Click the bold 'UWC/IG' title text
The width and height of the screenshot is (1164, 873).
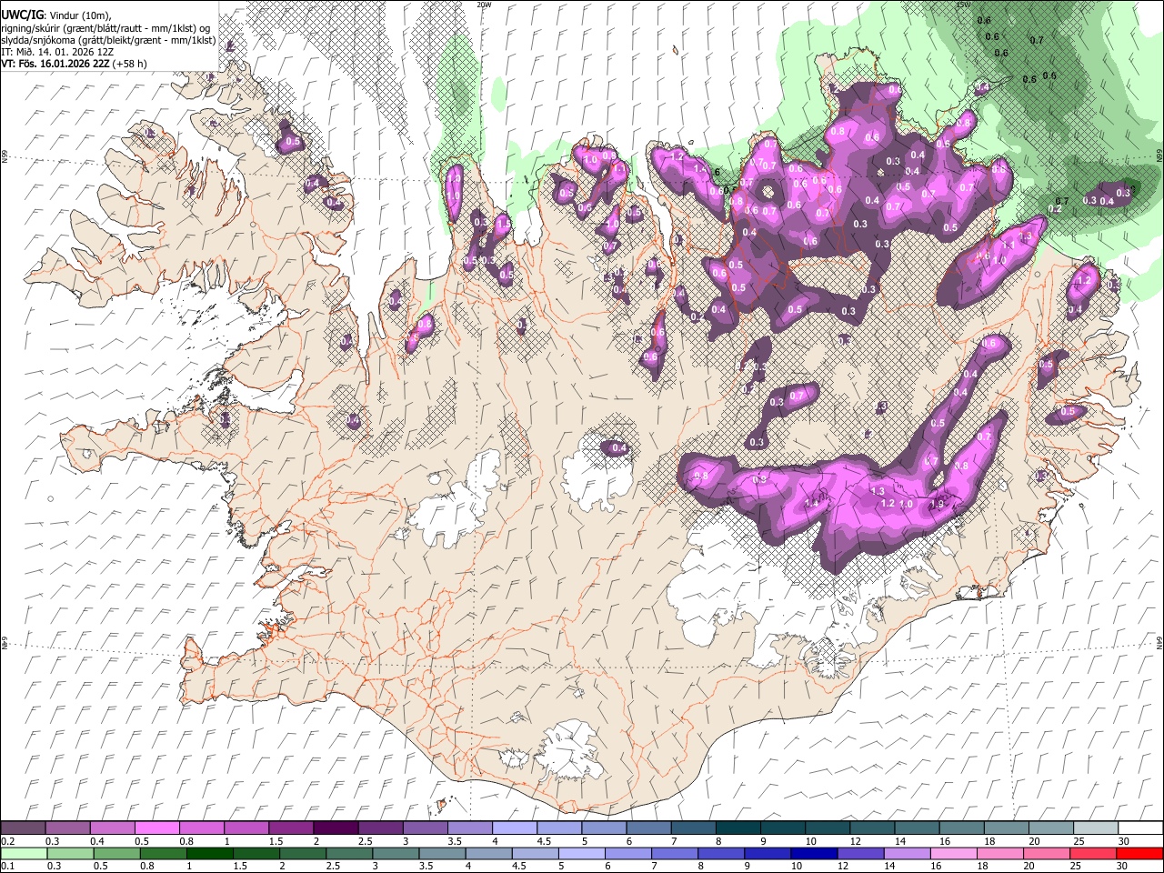21,15
